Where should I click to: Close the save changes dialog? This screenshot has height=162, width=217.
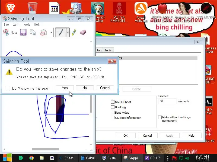pos(112,61)
